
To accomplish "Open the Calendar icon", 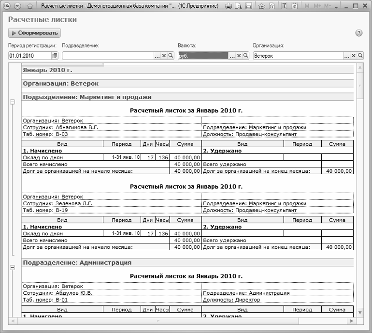I will (x=294, y=6).
